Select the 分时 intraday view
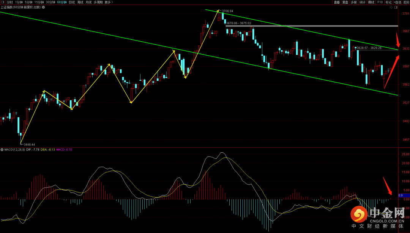410x233 pixels. pyautogui.click(x=9, y=2)
